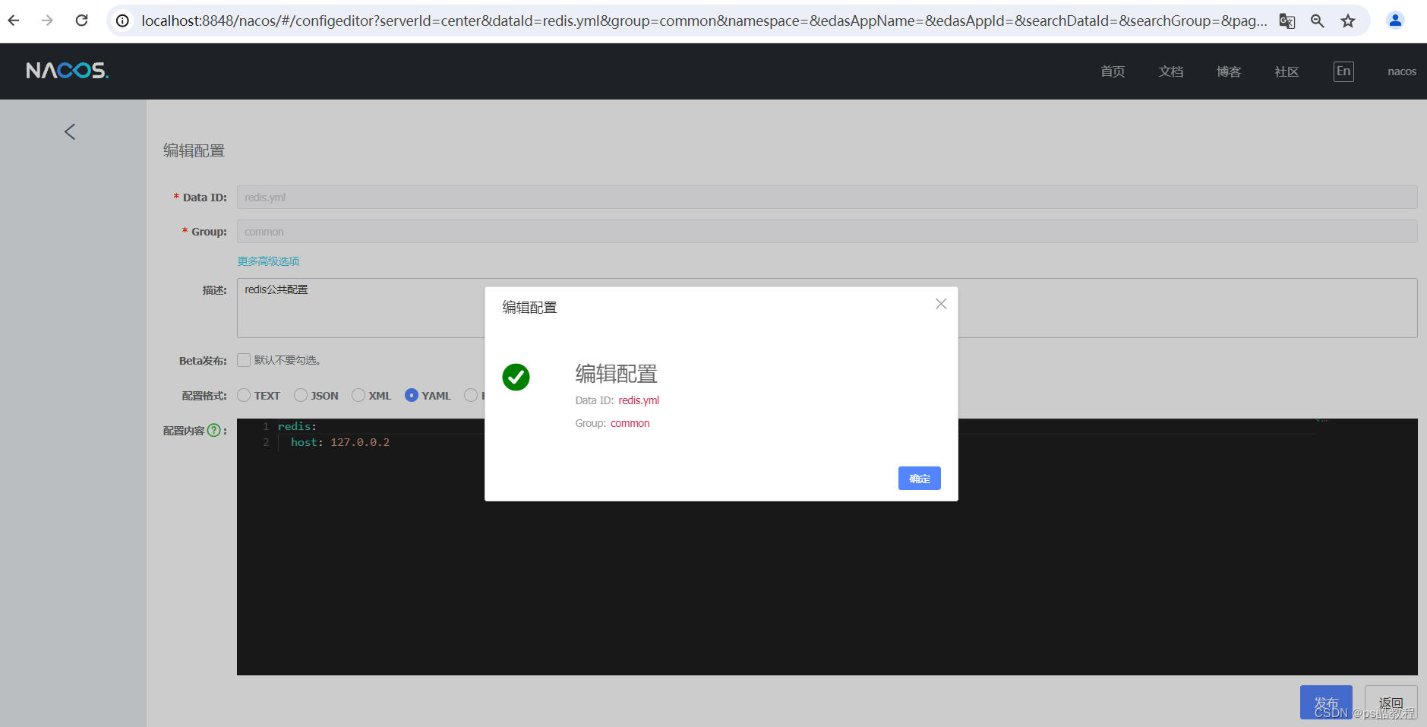Click code line redis: in editor
1427x727 pixels.
click(298, 426)
